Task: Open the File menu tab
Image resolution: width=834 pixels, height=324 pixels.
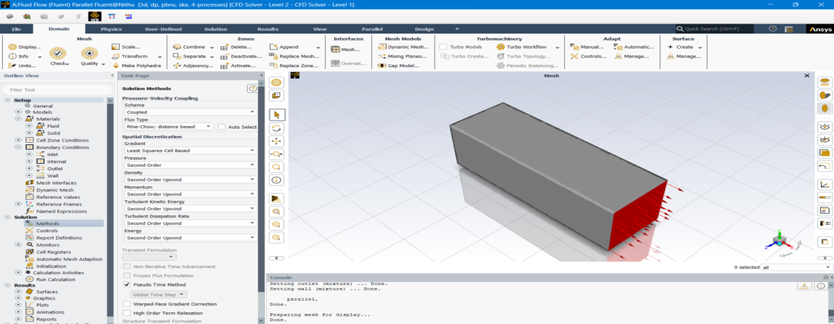Action: (x=16, y=29)
